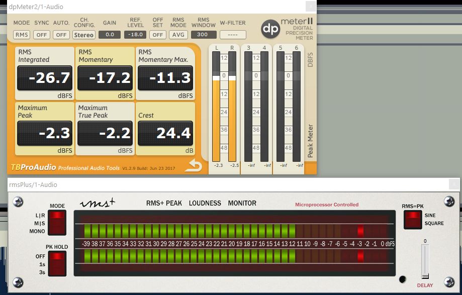Click the TBProAudio brand link

pos(33,167)
